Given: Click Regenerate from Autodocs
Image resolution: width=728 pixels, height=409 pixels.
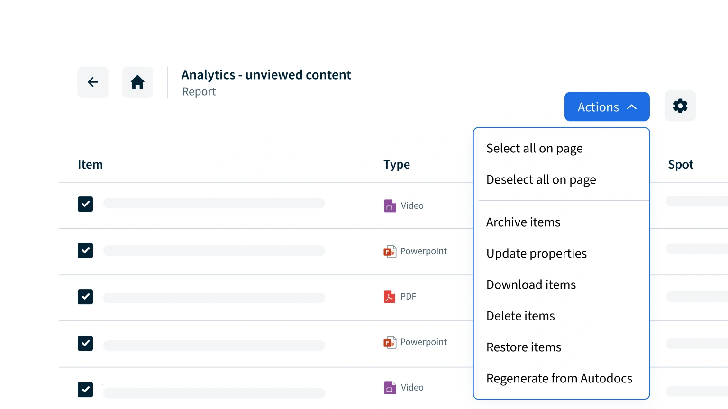Looking at the screenshot, I should (559, 379).
